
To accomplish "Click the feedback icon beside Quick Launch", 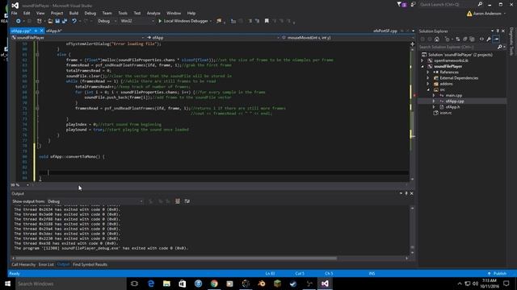I will [413, 4].
